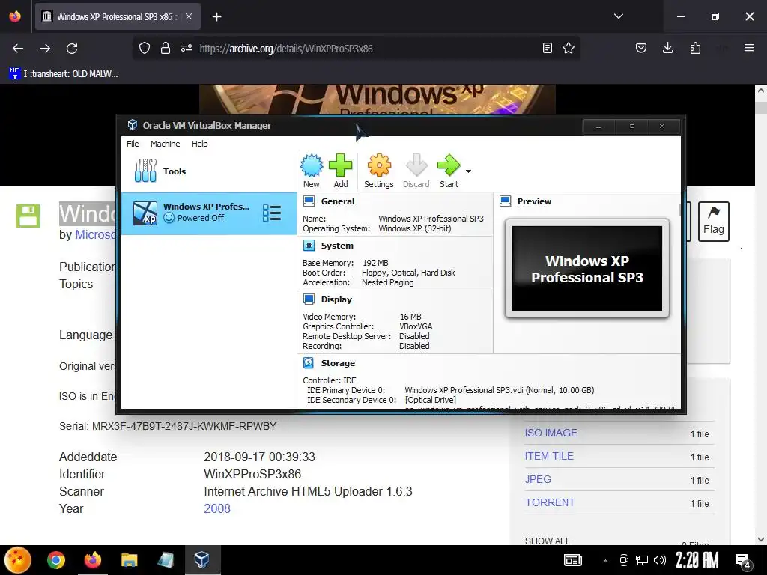Viewport: 767px width, 575px height.
Task: Reload the archive.org page
Action: tap(72, 49)
